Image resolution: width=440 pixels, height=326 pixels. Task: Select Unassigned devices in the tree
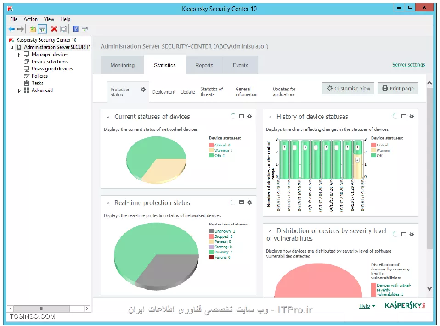(x=52, y=69)
